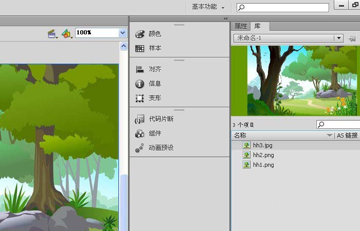This screenshot has height=231, width=360.
Task: Open the 信息 info panel icon
Action: click(x=139, y=84)
